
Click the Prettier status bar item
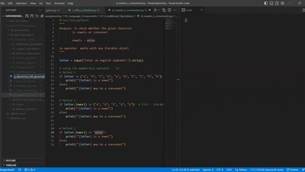coord(292,170)
